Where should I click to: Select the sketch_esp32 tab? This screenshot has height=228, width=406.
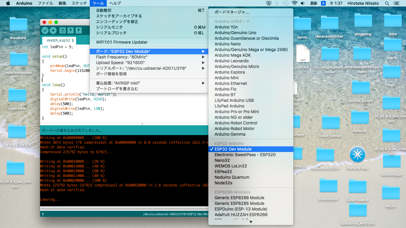(x=59, y=40)
